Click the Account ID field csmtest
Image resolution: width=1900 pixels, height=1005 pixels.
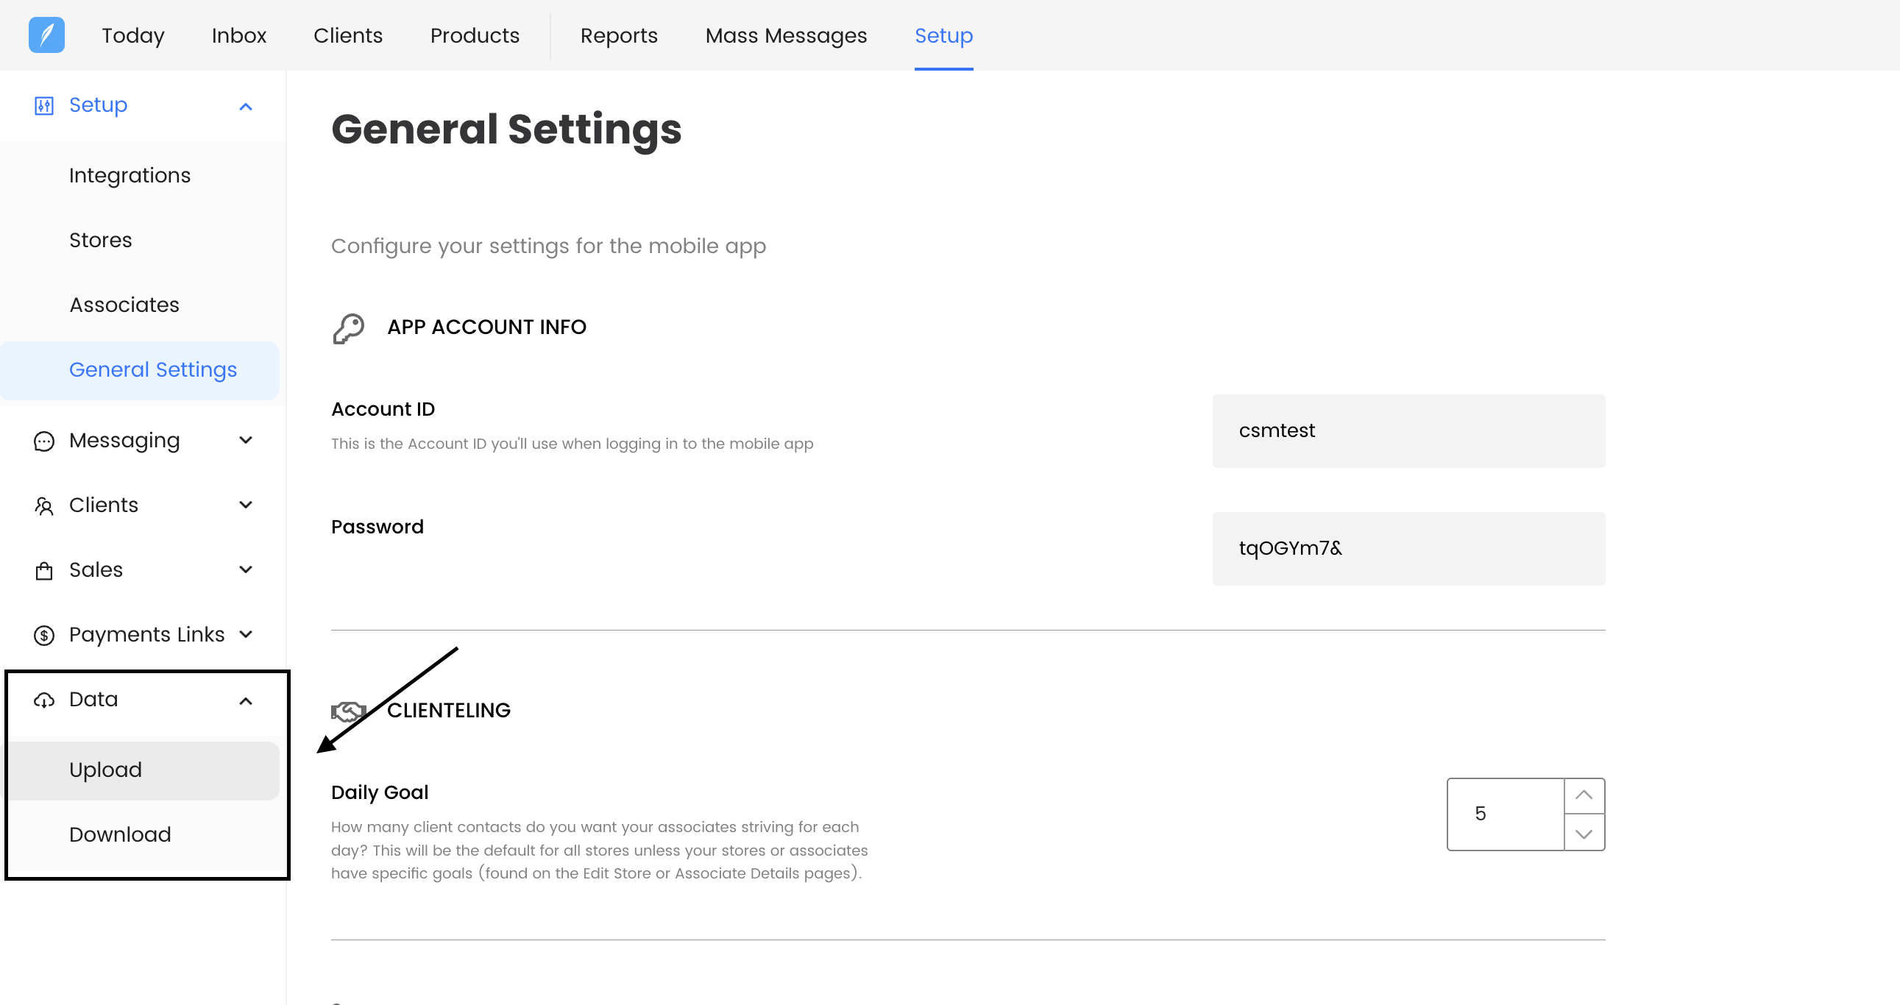[x=1407, y=430]
